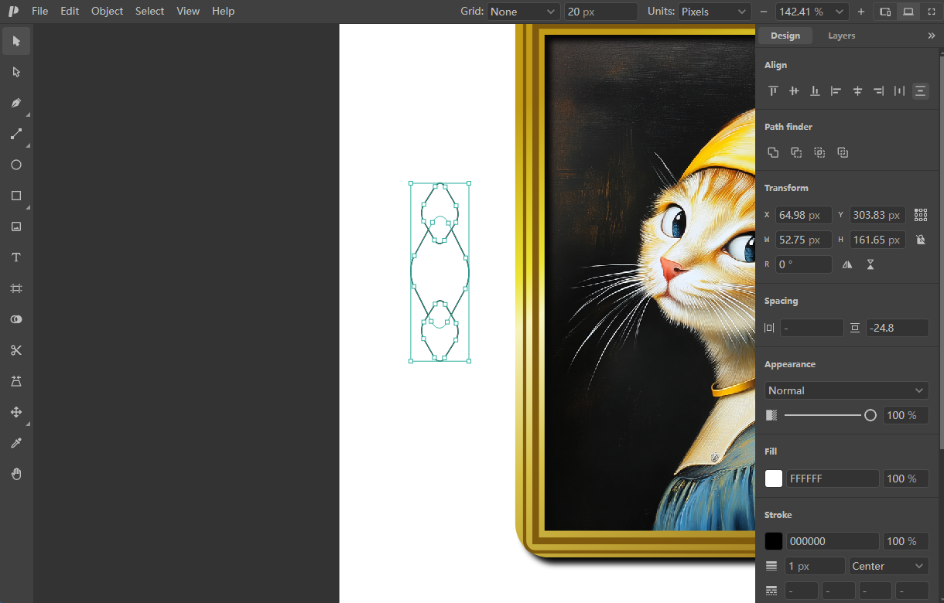The width and height of the screenshot is (944, 603).
Task: Open the Grid dropdown set to None
Action: 524,12
